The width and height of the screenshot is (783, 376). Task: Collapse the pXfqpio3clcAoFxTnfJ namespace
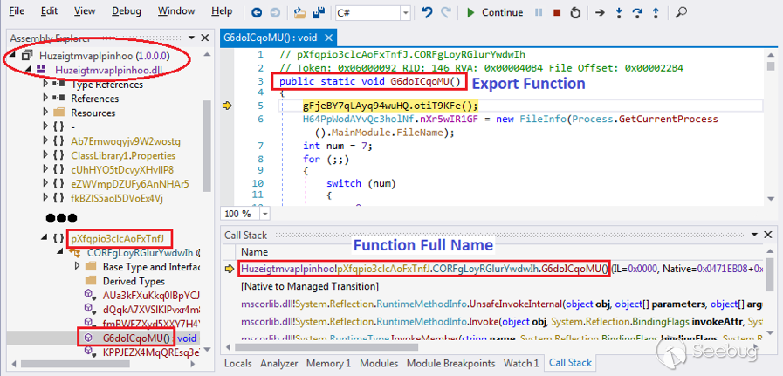tap(44, 237)
